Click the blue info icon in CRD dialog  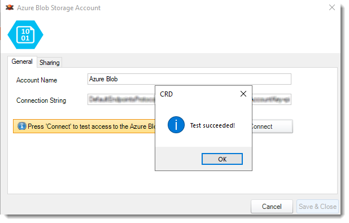coord(176,125)
